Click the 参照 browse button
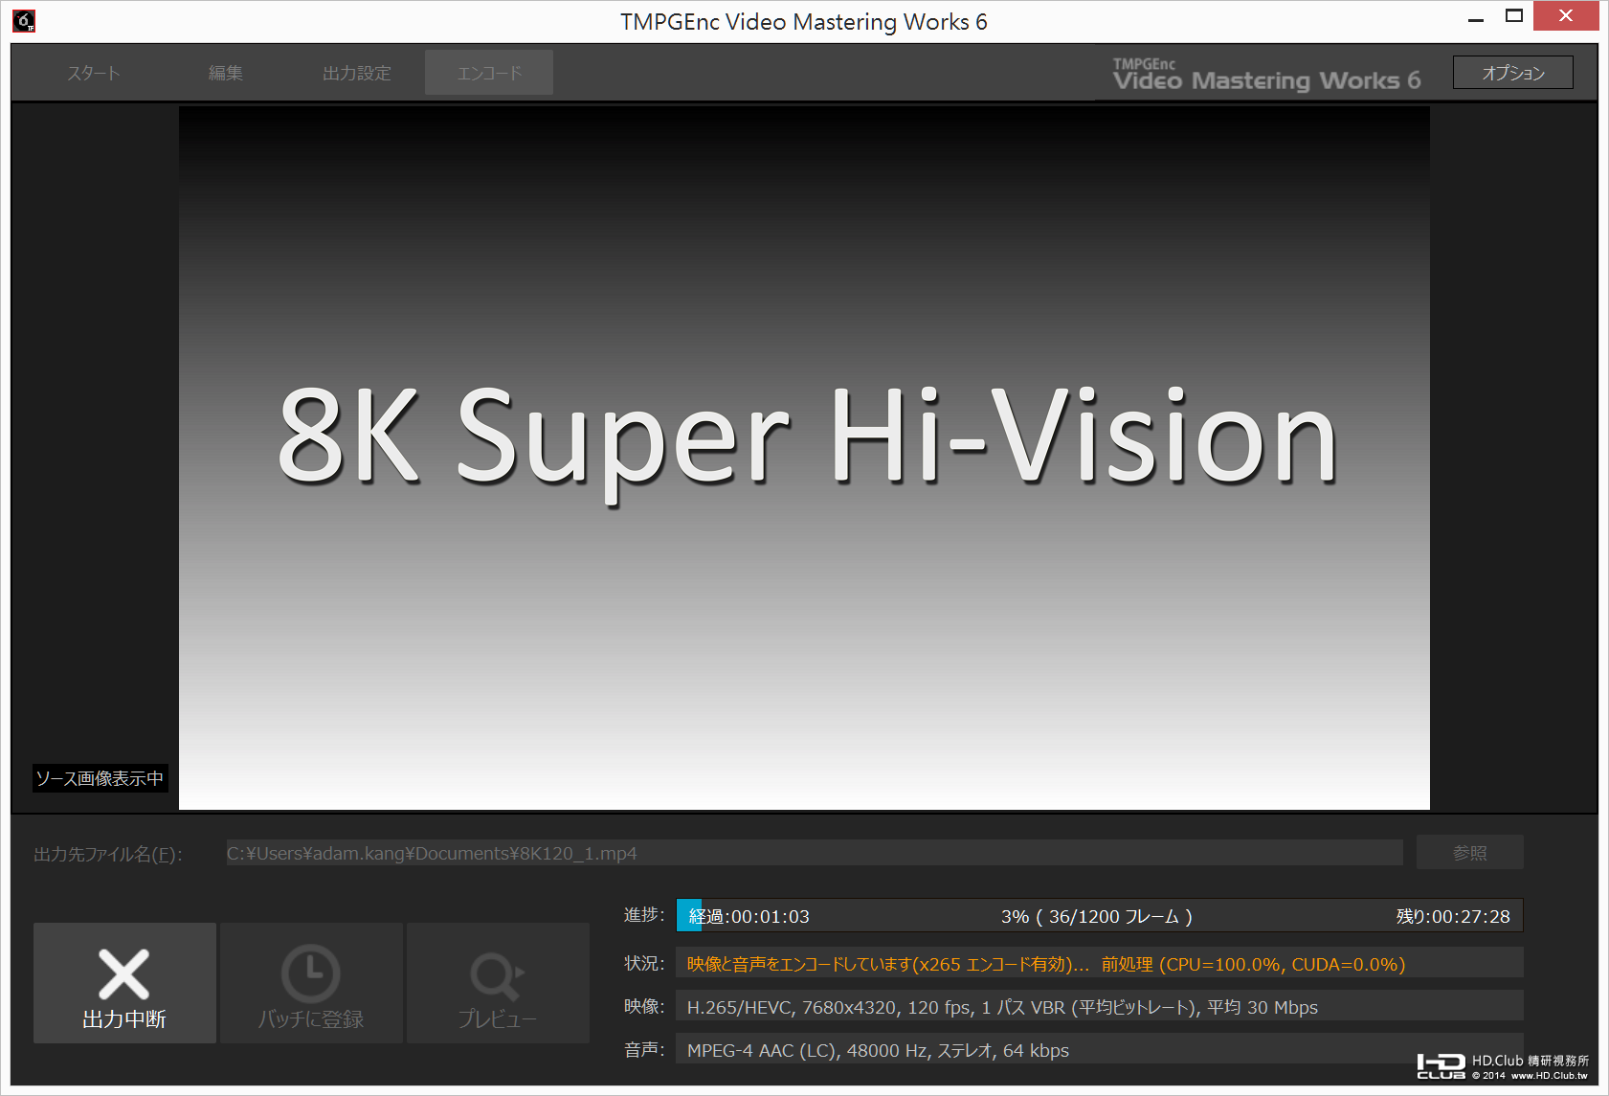This screenshot has width=1609, height=1096. 1470,853
